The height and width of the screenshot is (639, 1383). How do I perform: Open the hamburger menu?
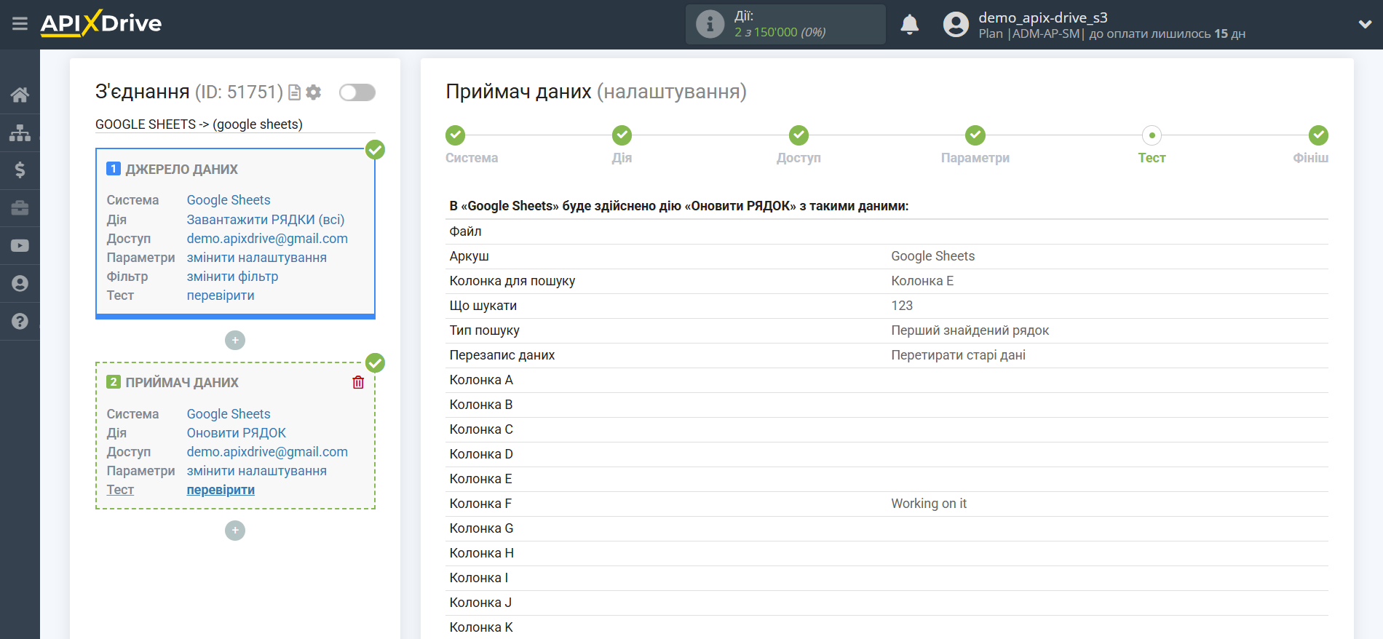point(20,24)
